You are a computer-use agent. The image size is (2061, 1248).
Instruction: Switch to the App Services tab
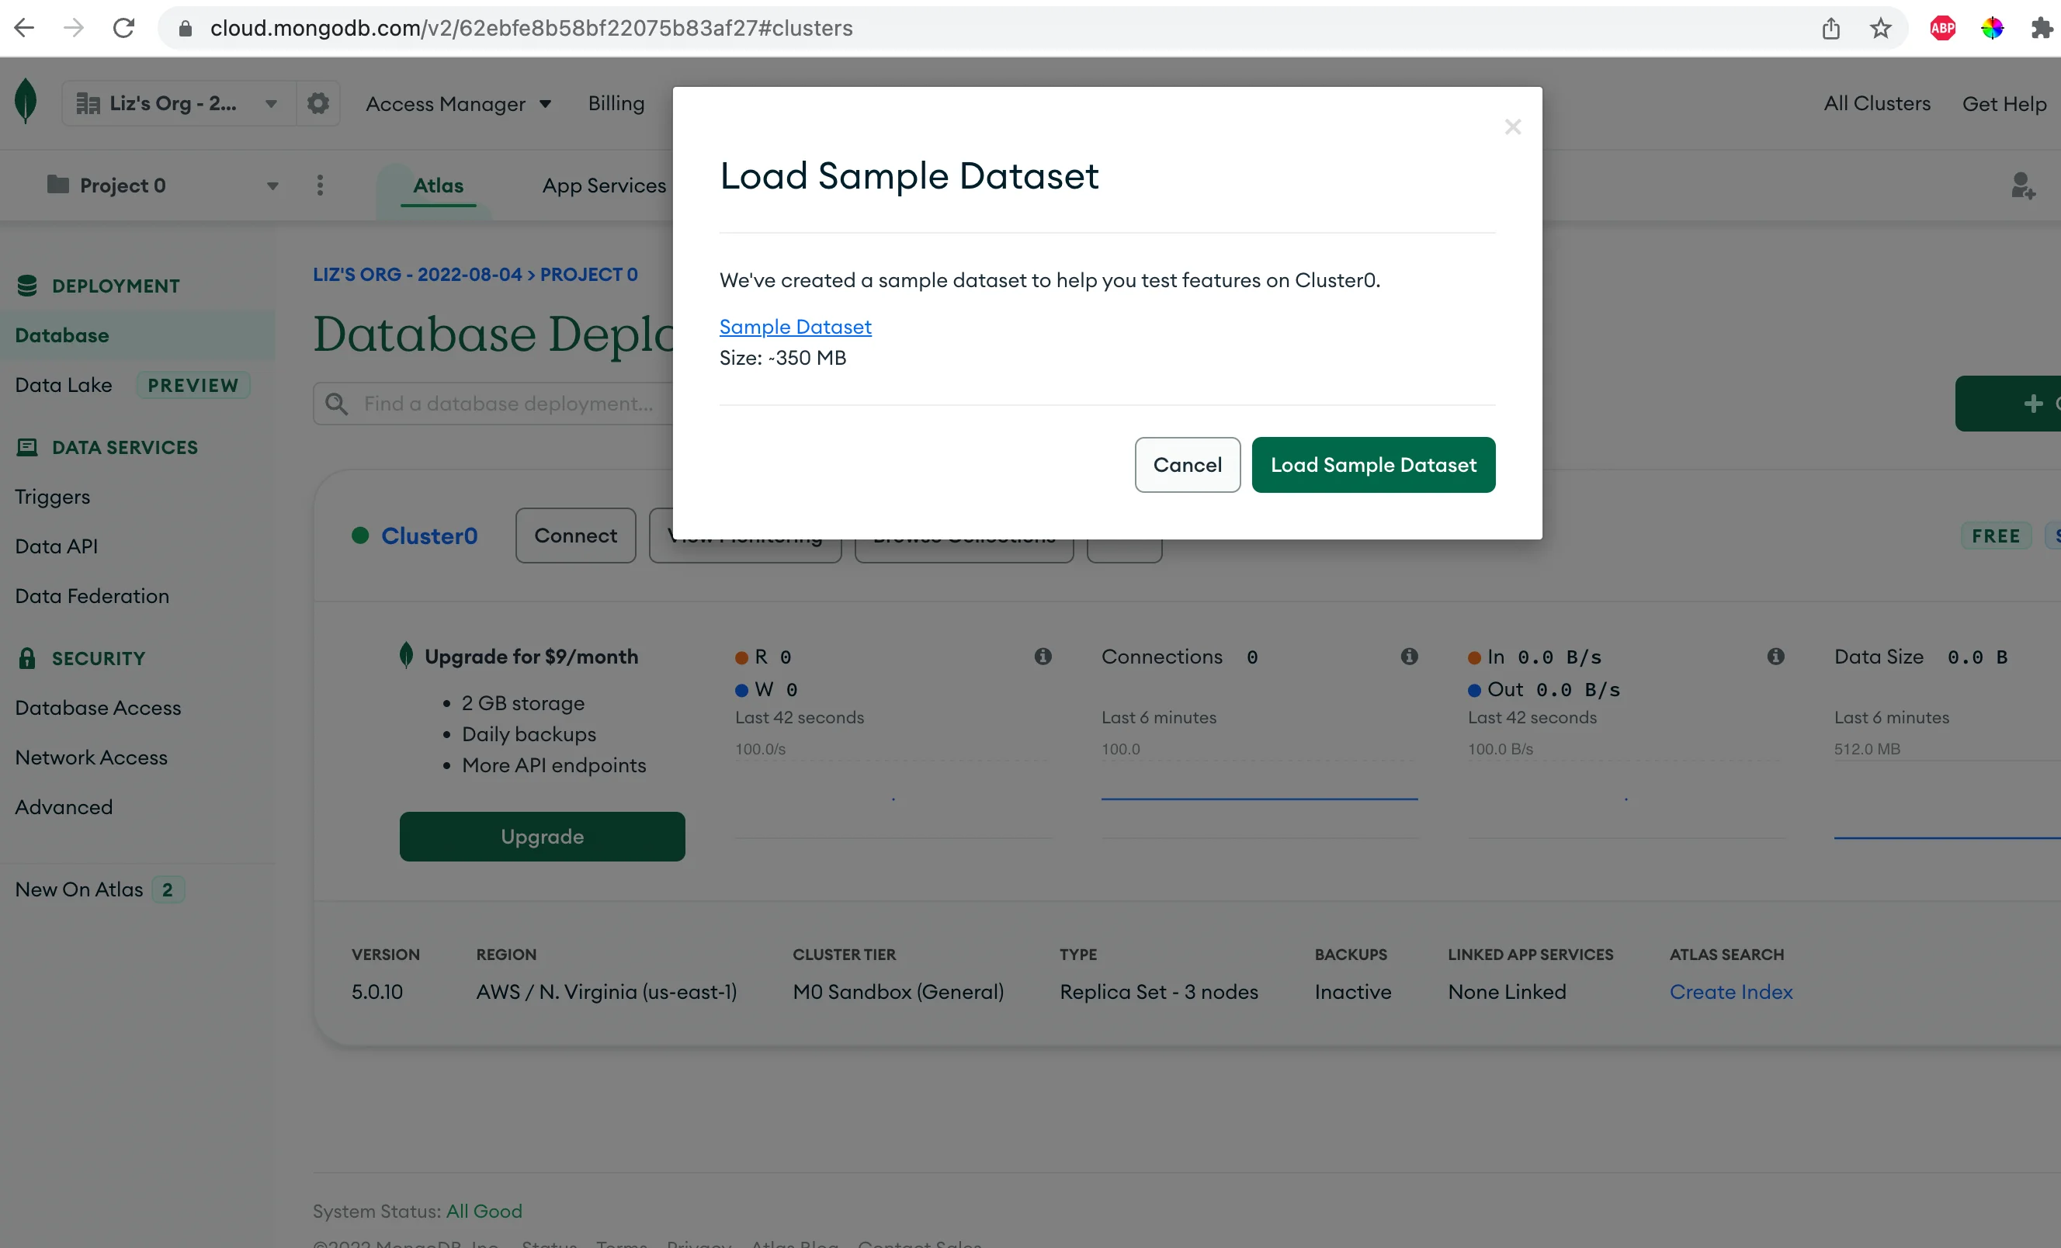(x=604, y=185)
